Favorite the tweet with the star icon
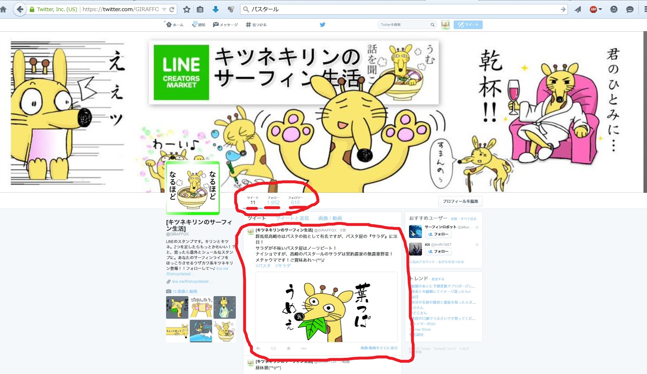This screenshot has width=647, height=374. [288, 348]
